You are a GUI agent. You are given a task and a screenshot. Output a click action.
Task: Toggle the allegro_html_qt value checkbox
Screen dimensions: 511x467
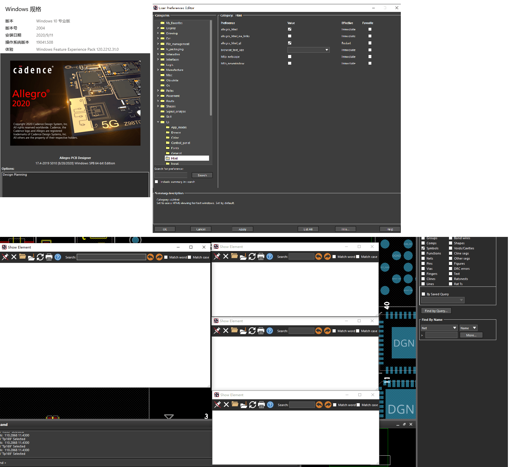(289, 43)
